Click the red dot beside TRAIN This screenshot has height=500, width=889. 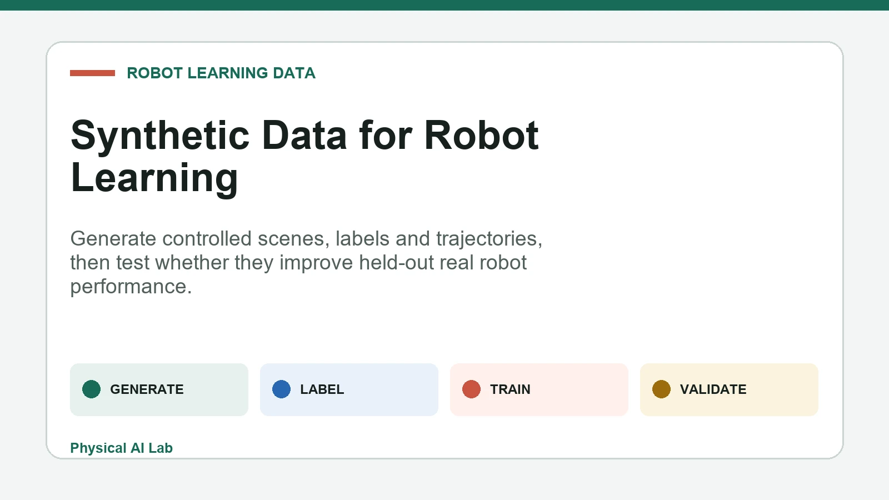click(471, 389)
